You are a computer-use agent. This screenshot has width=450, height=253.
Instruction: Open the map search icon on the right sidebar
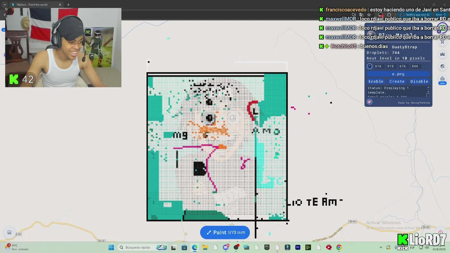[x=442, y=66]
